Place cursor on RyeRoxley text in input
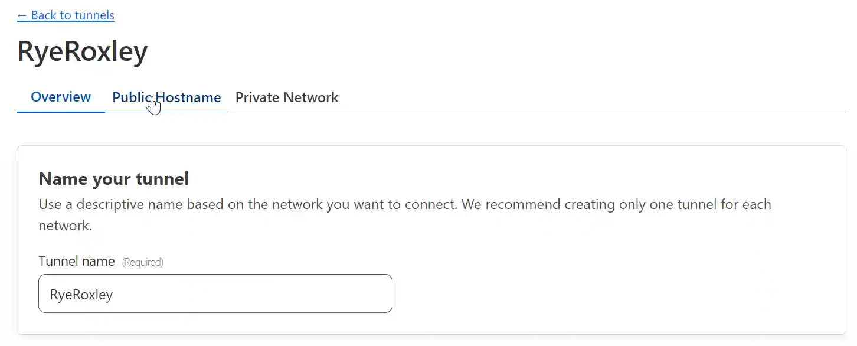Image resolution: width=857 pixels, height=346 pixels. coord(81,295)
